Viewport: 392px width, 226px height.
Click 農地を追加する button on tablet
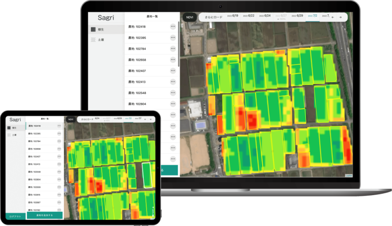45,215
